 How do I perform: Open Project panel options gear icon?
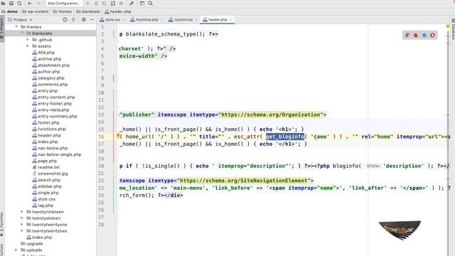click(x=84, y=19)
